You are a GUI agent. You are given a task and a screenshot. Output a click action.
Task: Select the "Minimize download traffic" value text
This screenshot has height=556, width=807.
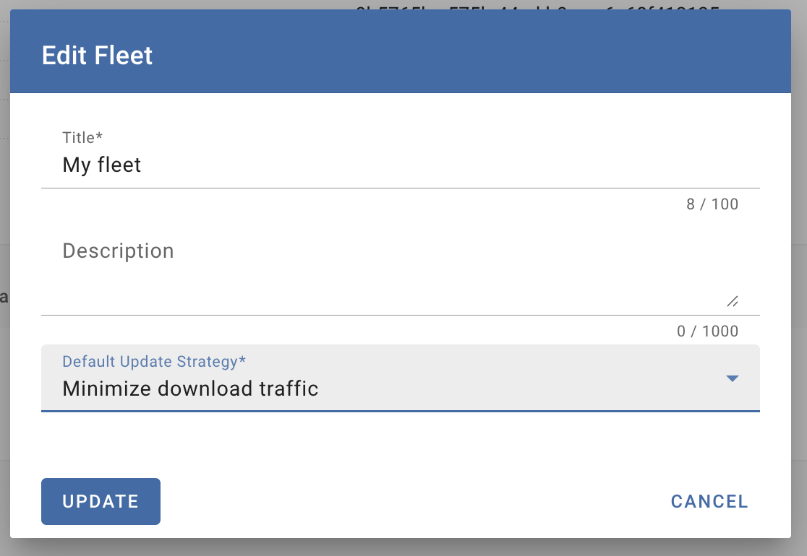click(190, 389)
